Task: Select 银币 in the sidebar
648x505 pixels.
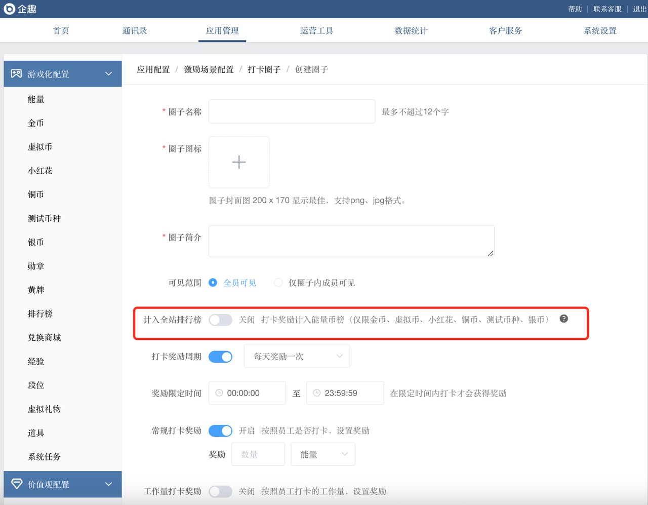Action: point(36,242)
